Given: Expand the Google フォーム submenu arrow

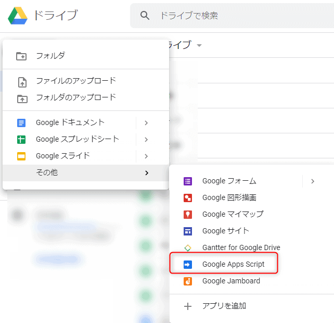Looking at the screenshot, I should [312, 181].
